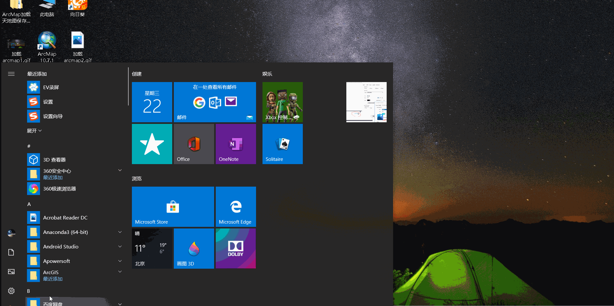Open the Dolby tile
This screenshot has height=306, width=614.
pyautogui.click(x=236, y=248)
